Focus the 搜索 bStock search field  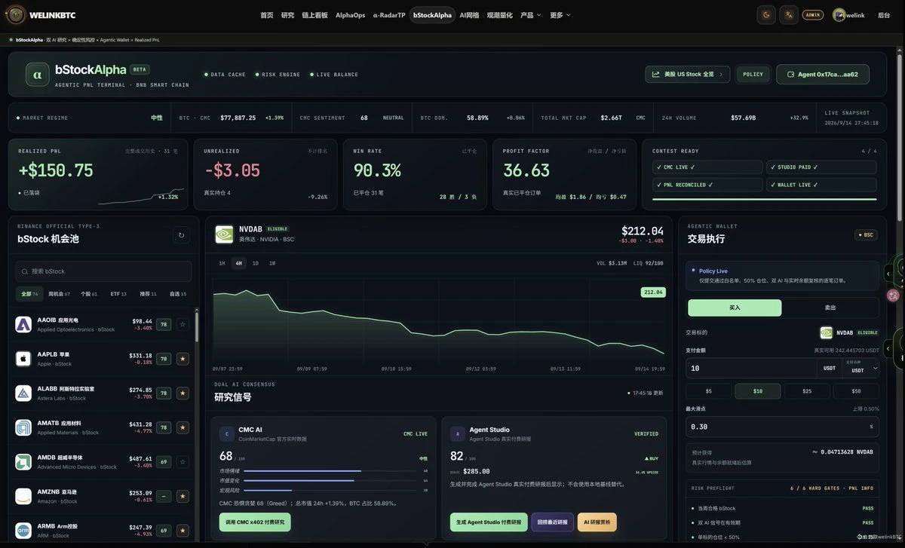(x=104, y=271)
